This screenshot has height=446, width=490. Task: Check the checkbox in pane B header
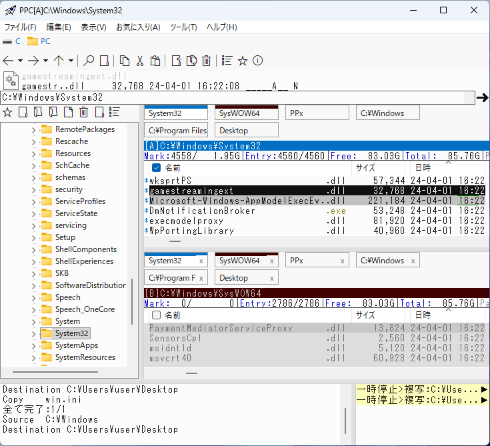coord(156,315)
